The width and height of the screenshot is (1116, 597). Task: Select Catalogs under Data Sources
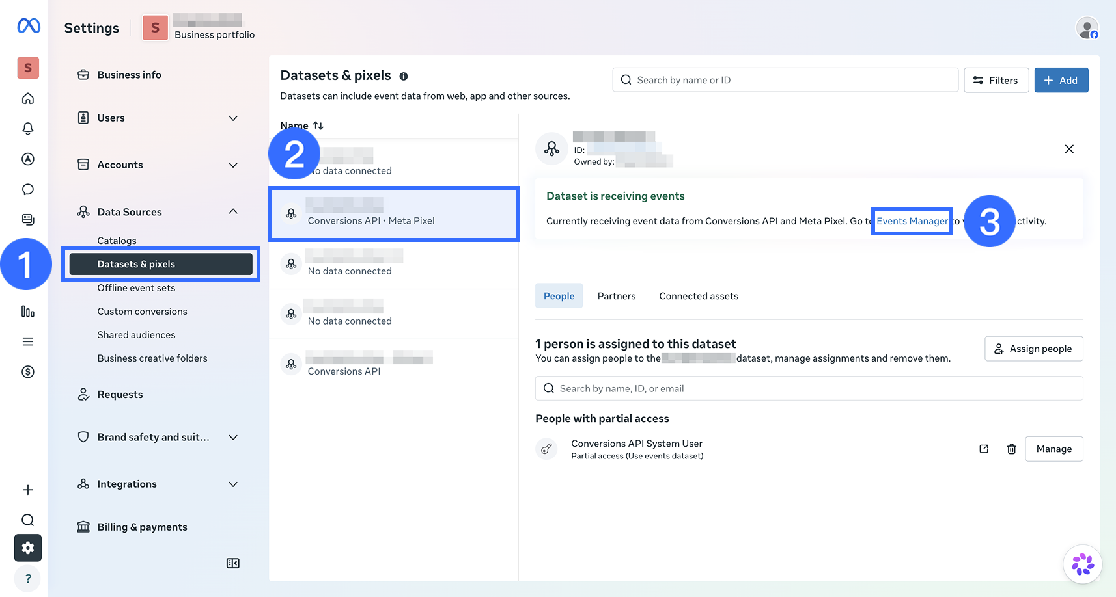coord(117,241)
